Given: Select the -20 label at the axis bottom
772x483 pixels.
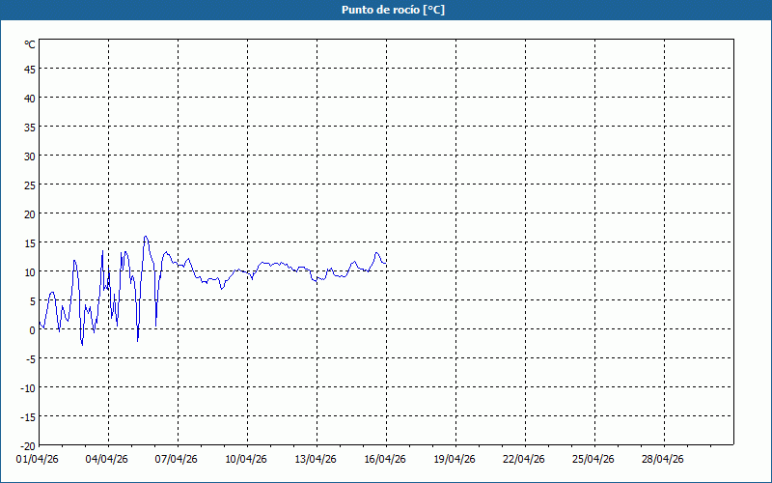Looking at the screenshot, I should [28, 445].
